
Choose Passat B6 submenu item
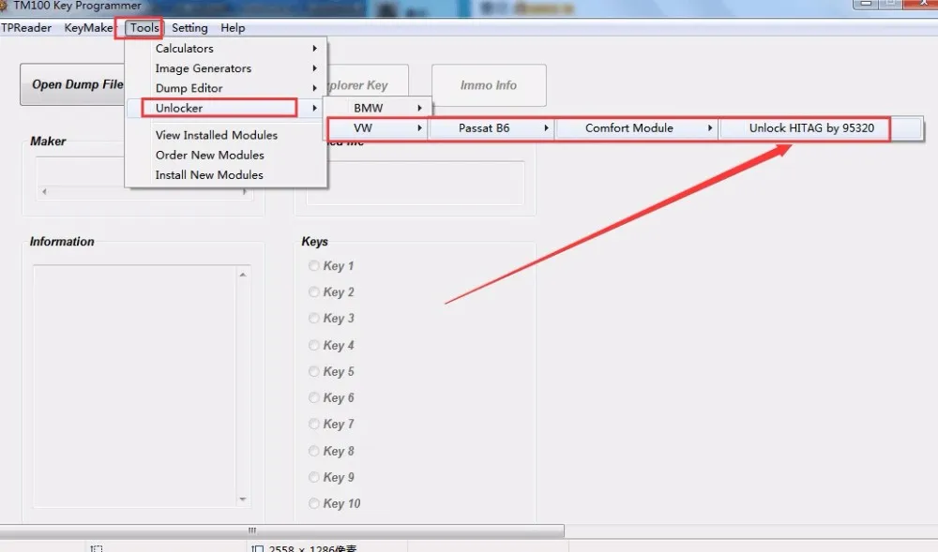492,127
